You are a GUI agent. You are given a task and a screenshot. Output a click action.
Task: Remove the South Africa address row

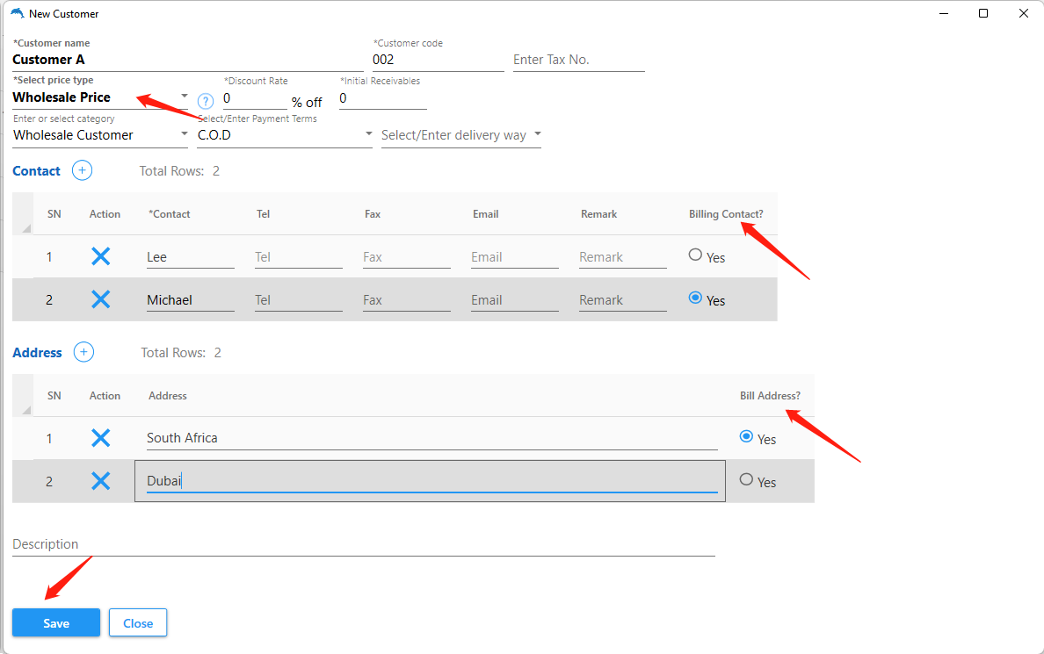101,437
